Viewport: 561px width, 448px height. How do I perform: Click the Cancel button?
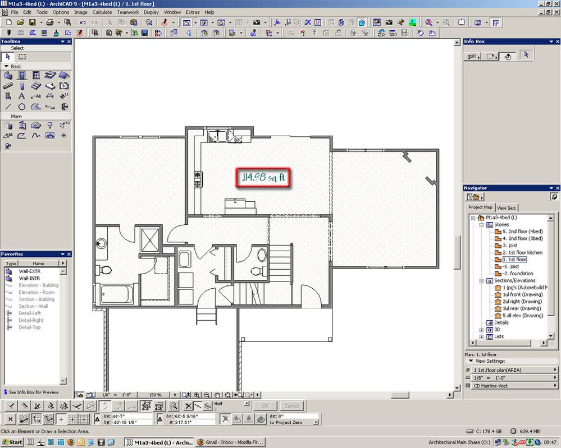coord(292,405)
